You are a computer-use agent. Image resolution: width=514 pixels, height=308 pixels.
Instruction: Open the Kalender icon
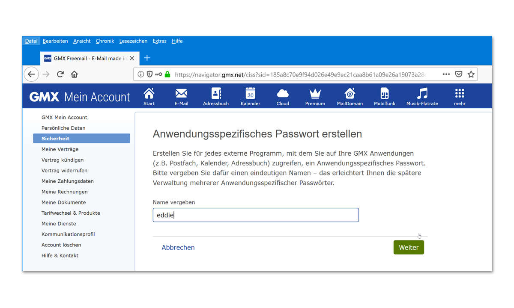pos(251,93)
